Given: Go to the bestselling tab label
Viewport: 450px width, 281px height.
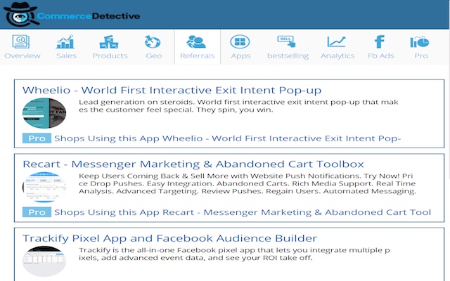Looking at the screenshot, I should [x=288, y=56].
